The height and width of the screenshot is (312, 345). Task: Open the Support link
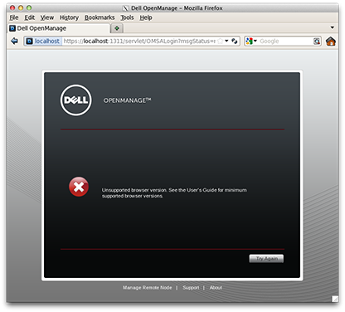pyautogui.click(x=191, y=288)
